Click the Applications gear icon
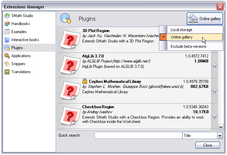The width and height of the screenshot is (227, 155). tap(7, 56)
